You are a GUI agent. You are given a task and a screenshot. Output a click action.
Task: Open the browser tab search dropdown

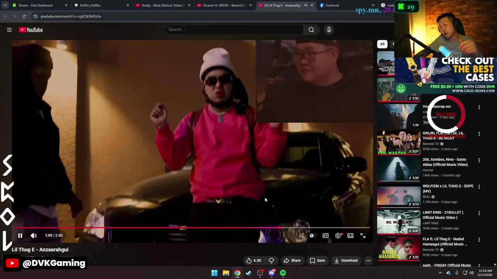tap(5, 5)
